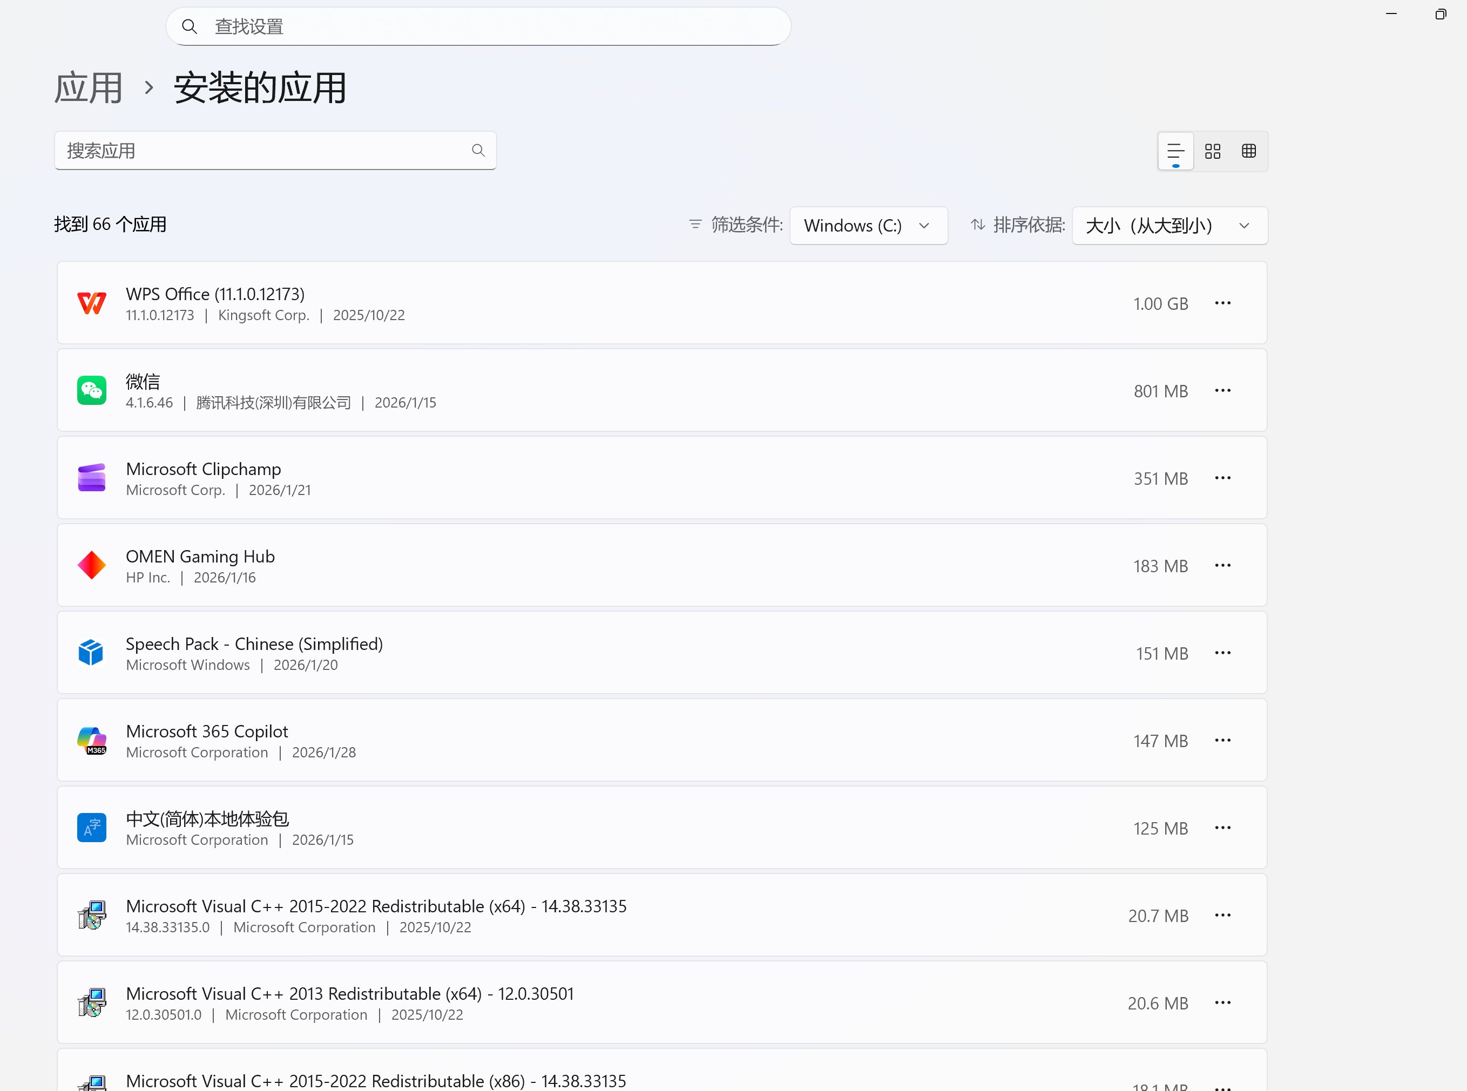Click the magnifier icon in 搜索应用 box
This screenshot has height=1091, width=1467.
click(x=478, y=151)
